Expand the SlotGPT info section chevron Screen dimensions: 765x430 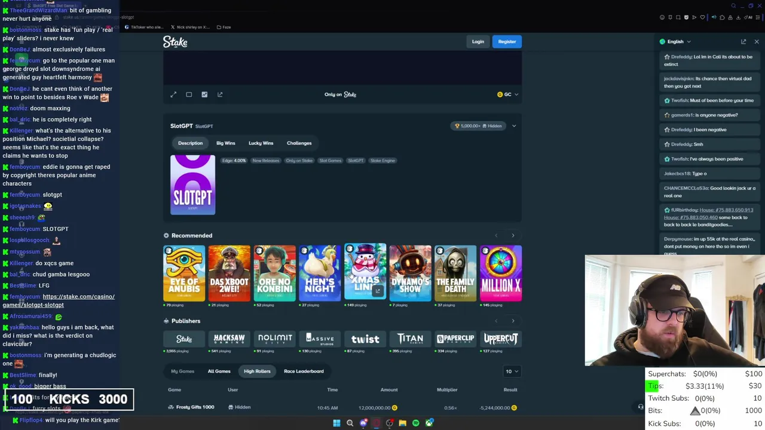click(x=513, y=126)
